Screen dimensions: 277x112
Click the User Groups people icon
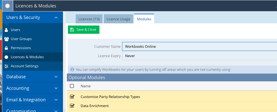[6, 39]
